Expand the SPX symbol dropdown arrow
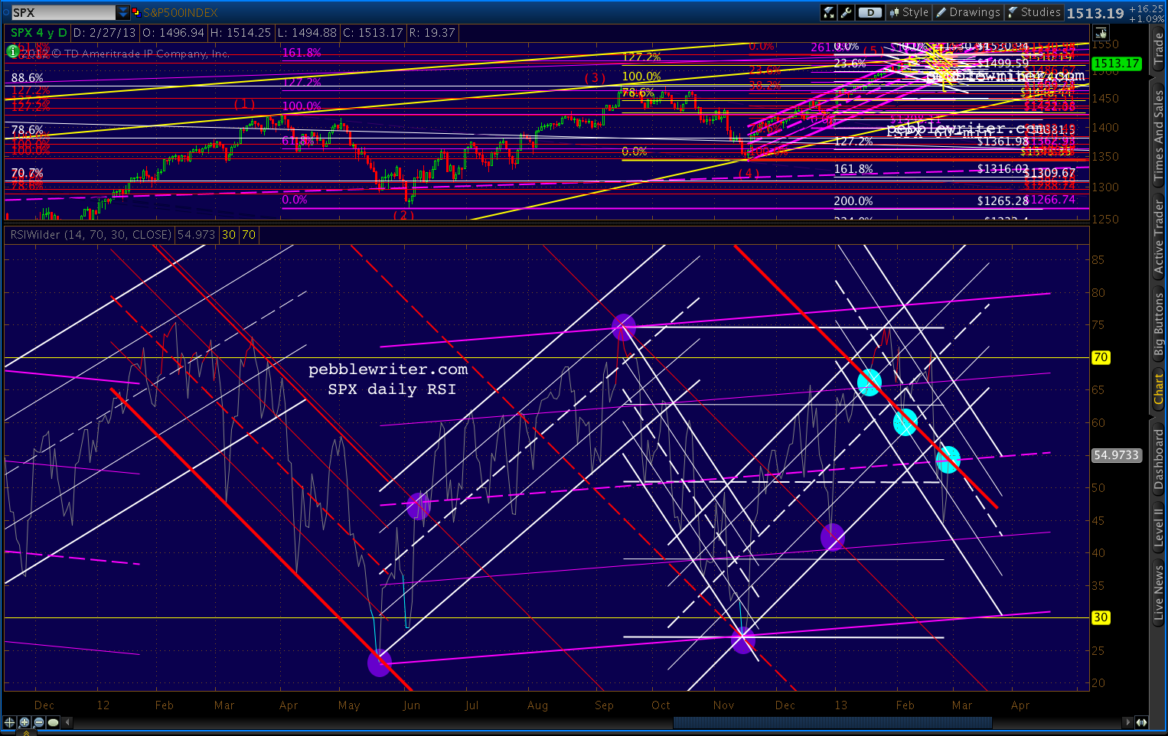Screen dimensions: 1168x736 [123, 12]
